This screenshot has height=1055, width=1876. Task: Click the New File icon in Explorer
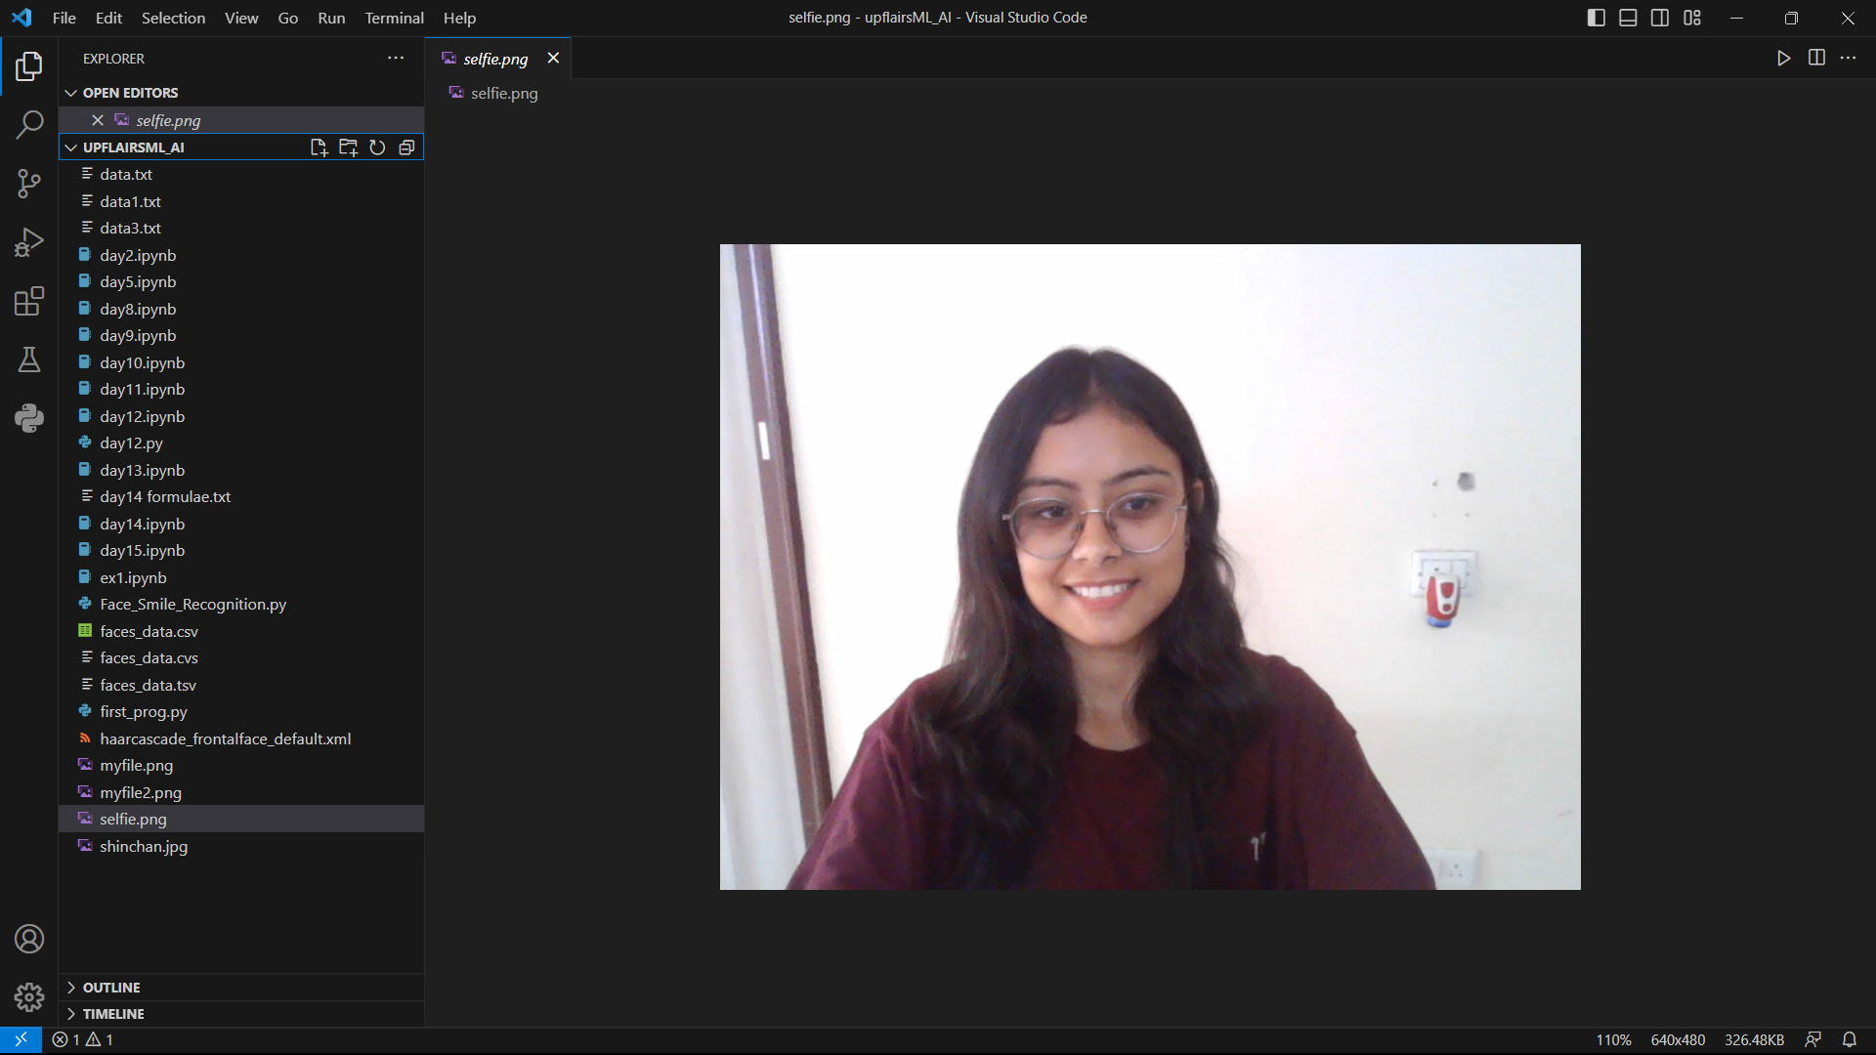coord(319,148)
